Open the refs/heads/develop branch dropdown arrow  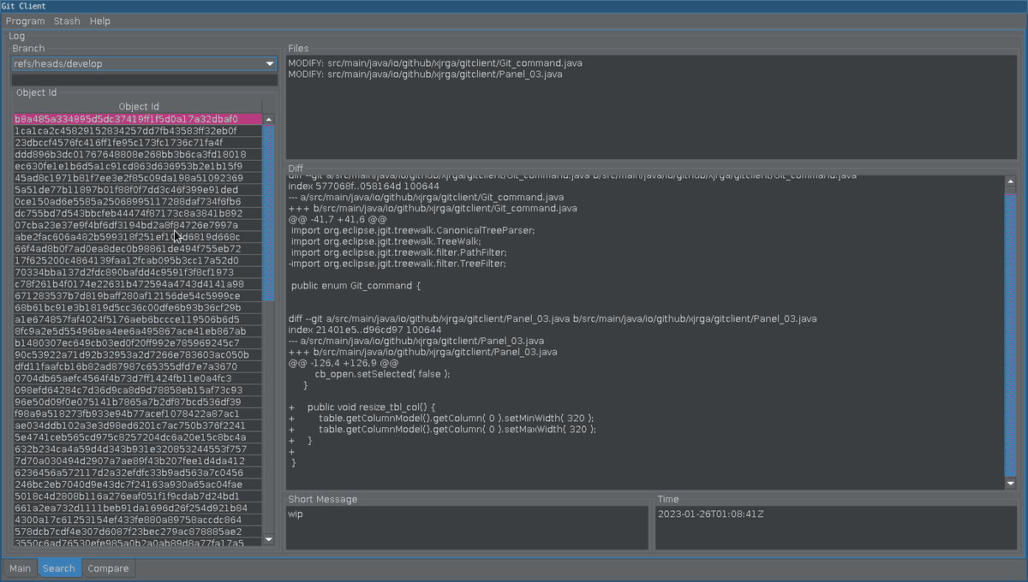[x=270, y=64]
